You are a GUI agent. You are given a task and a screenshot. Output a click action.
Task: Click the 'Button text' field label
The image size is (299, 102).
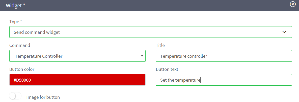click(x=167, y=69)
